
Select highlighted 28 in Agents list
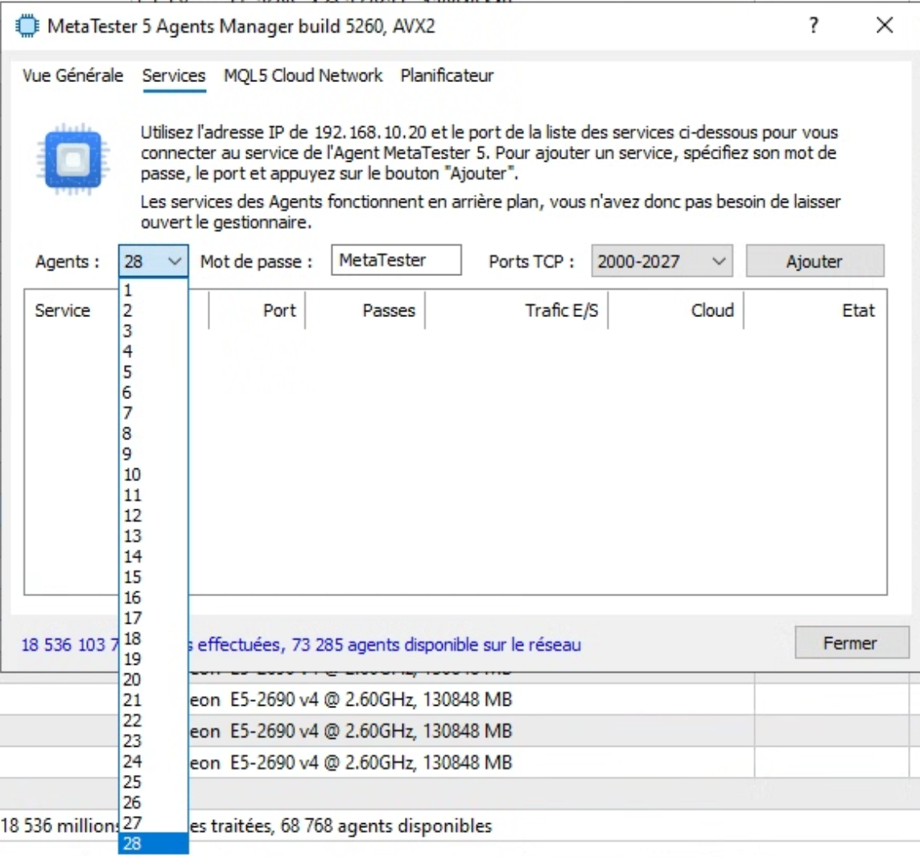point(153,843)
